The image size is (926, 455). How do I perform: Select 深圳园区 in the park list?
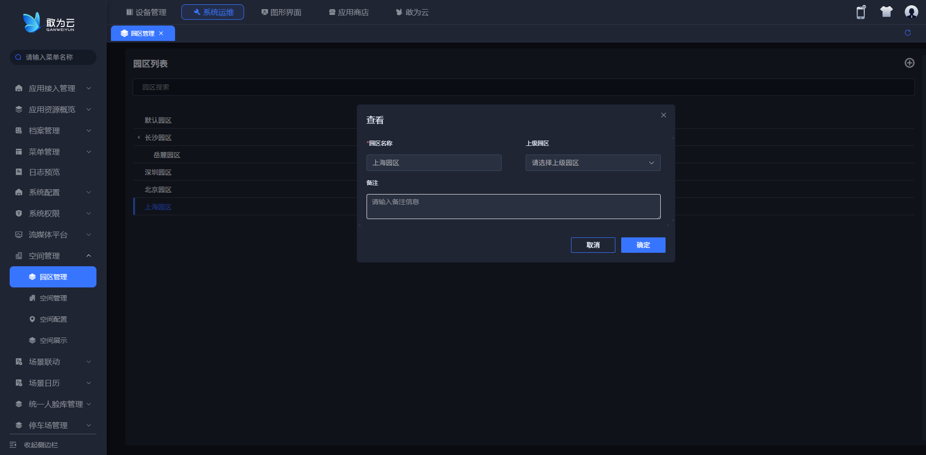(158, 172)
